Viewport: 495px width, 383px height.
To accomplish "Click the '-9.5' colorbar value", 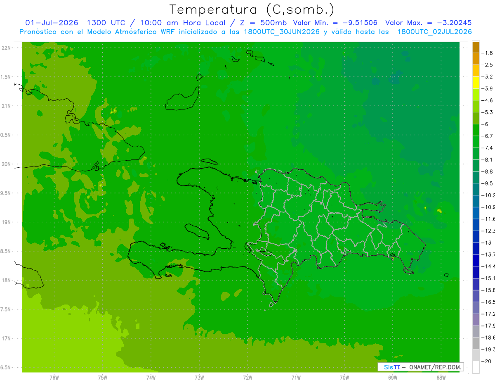I will click(x=488, y=183).
